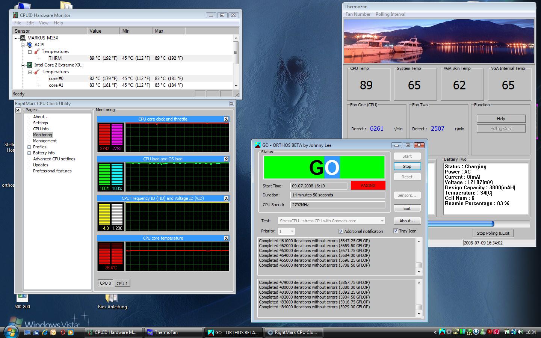Open the View menu in Hardware Monitor
Image resolution: width=541 pixels, height=338 pixels.
click(x=44, y=23)
